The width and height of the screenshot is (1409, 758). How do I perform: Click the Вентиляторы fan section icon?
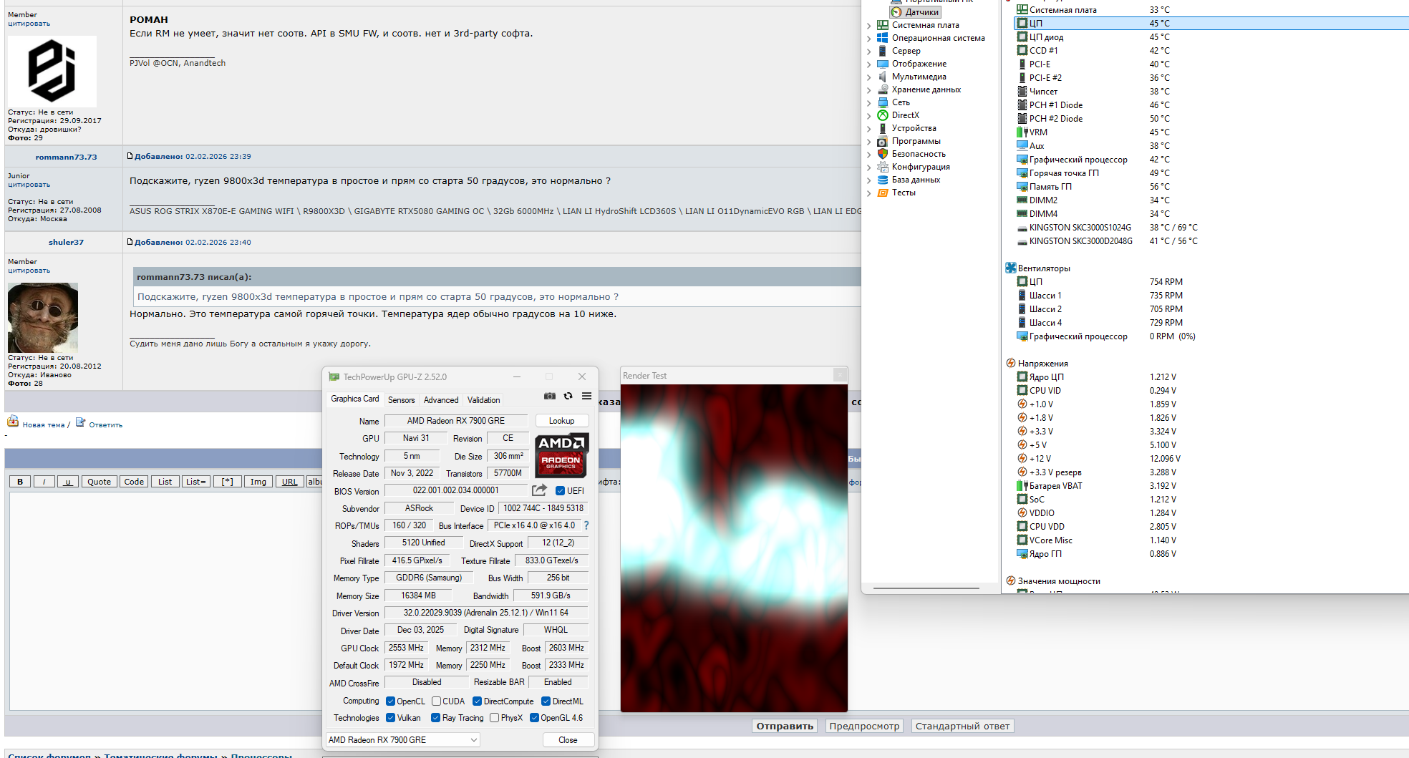[x=1011, y=268]
